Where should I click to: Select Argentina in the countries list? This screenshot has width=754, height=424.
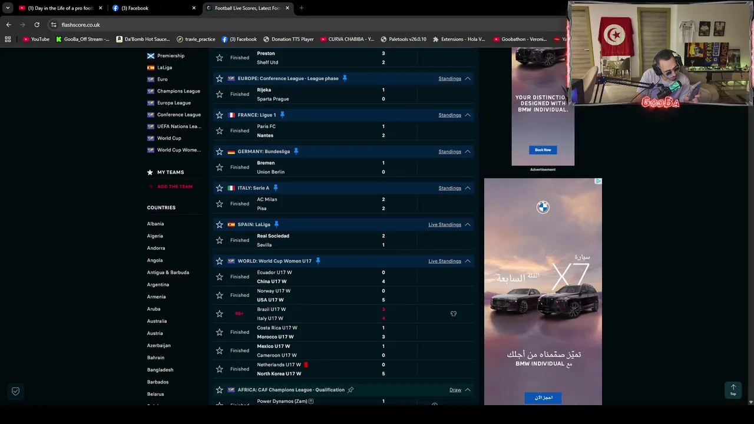tap(158, 285)
